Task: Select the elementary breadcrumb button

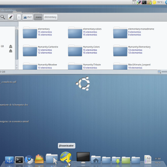Action: (51, 17)
